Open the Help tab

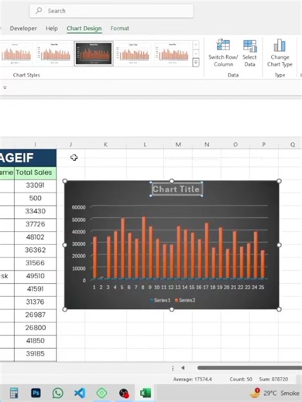pyautogui.click(x=52, y=29)
